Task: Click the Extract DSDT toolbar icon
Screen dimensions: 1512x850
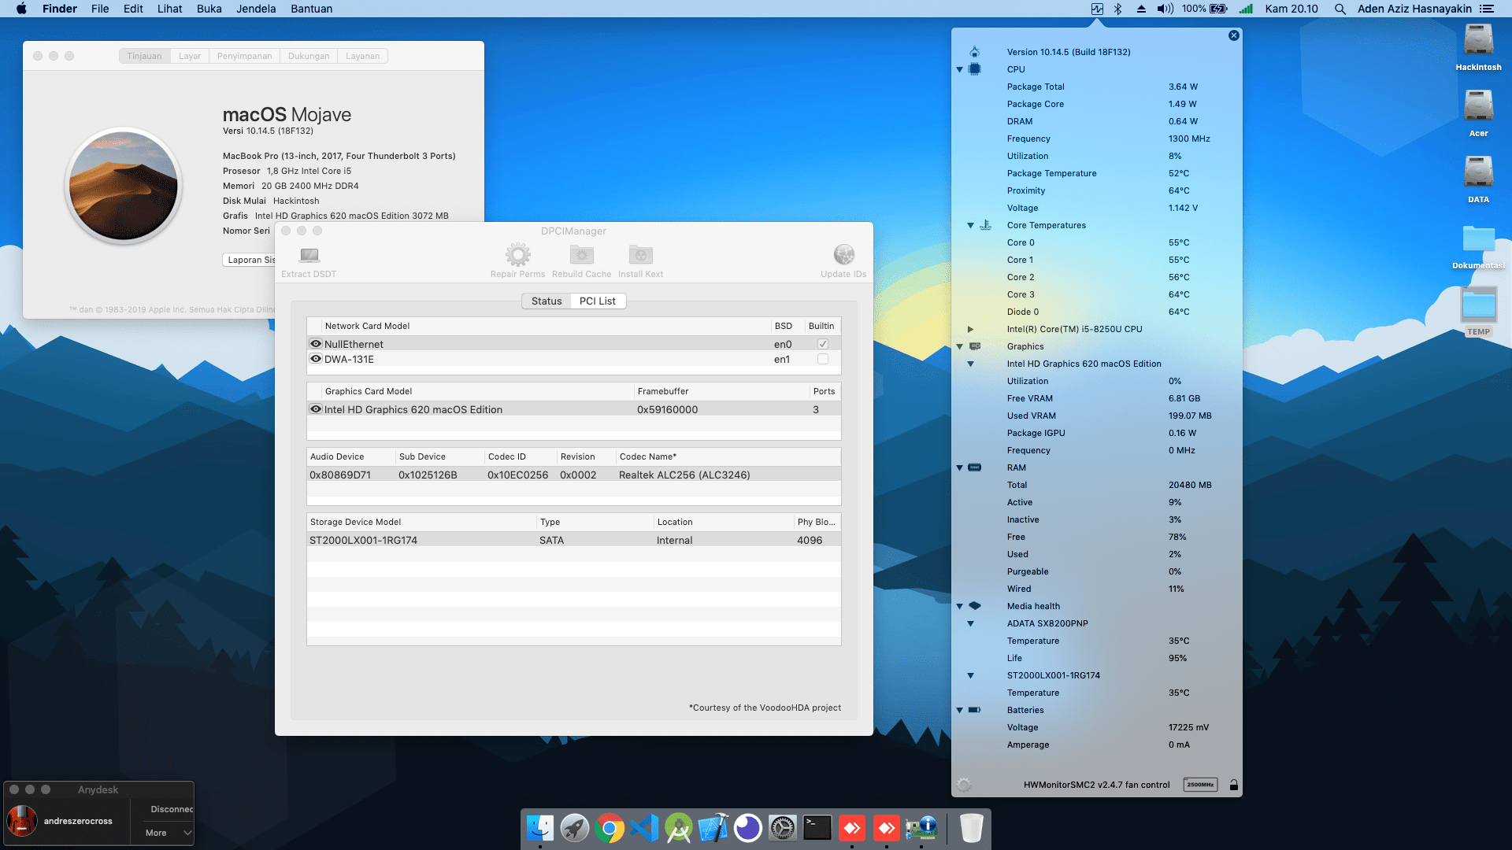Action: 309,255
